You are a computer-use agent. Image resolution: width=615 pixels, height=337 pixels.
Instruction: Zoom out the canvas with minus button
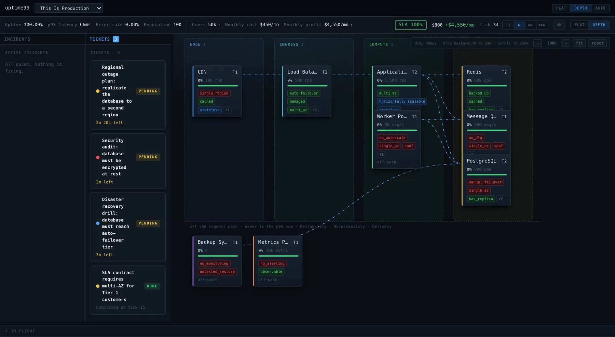click(x=538, y=43)
